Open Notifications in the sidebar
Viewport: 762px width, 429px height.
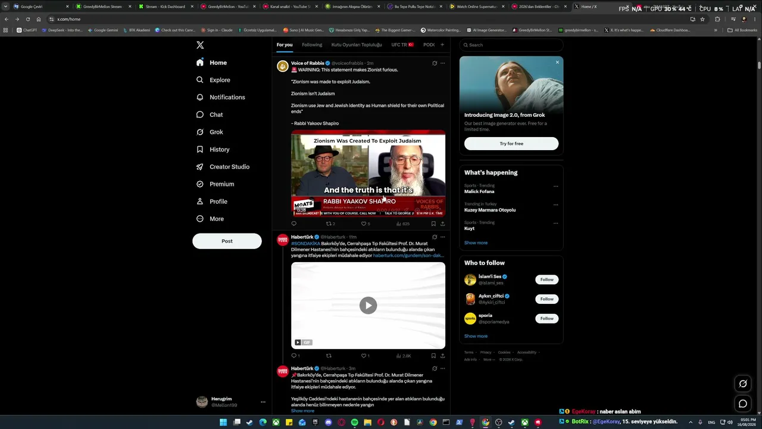[x=220, y=97]
